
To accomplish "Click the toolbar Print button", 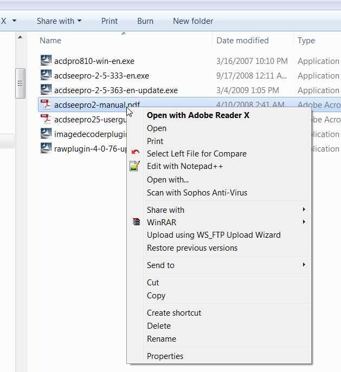I will pyautogui.click(x=110, y=21).
